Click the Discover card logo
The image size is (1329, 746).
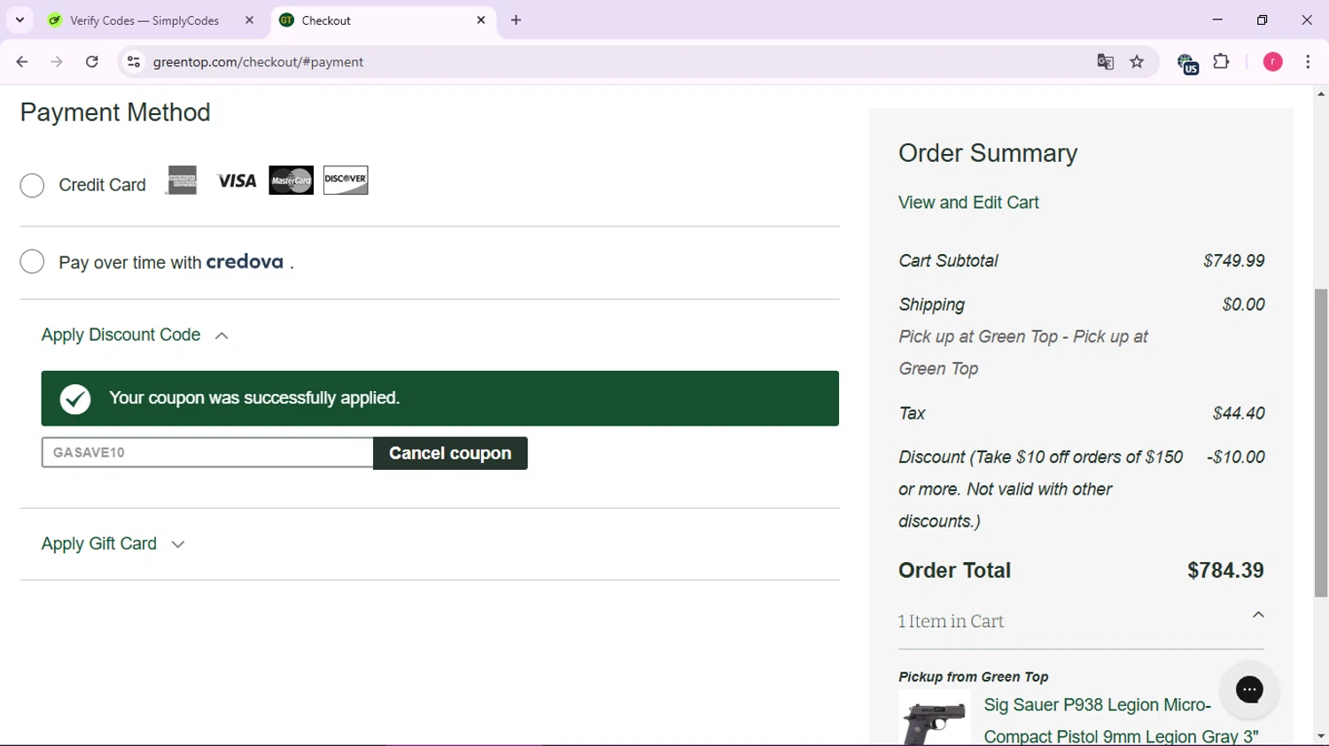(346, 181)
